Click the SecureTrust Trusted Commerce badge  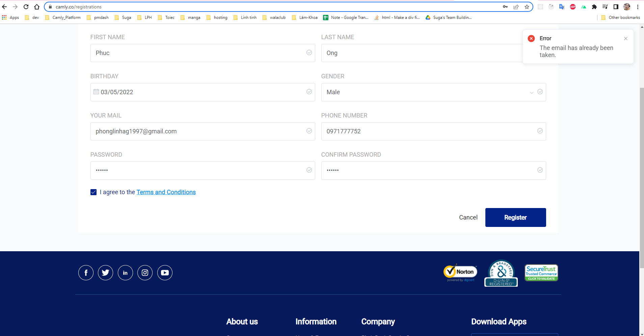point(541,273)
